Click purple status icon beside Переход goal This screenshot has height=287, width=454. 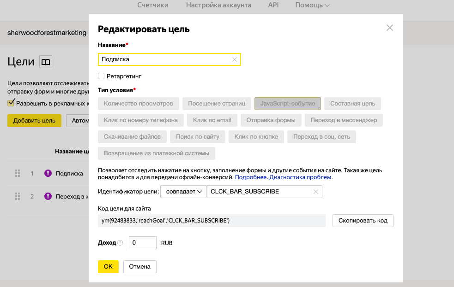[48, 196]
